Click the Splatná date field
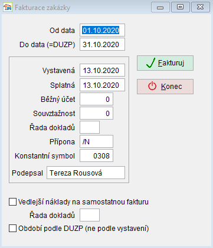 click(102, 85)
